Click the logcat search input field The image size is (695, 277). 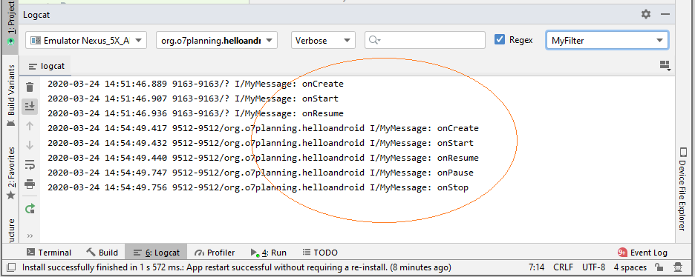tap(425, 40)
